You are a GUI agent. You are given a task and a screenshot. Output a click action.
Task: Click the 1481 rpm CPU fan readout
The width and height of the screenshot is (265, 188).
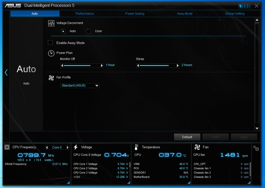[234, 155]
